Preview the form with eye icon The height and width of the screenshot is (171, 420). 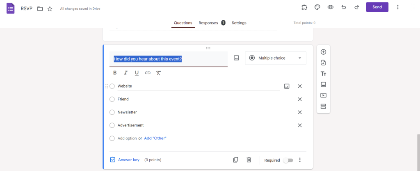point(330,7)
